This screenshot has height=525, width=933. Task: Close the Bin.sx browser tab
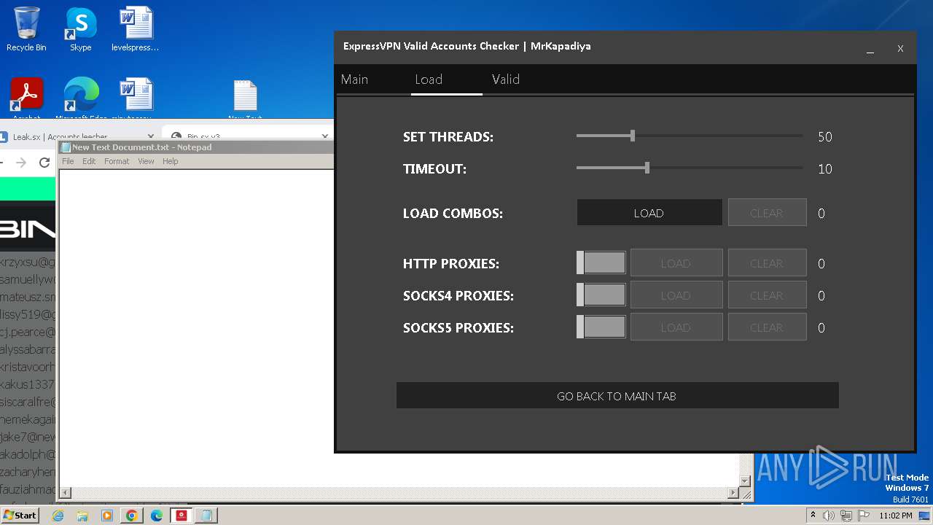pyautogui.click(x=325, y=136)
